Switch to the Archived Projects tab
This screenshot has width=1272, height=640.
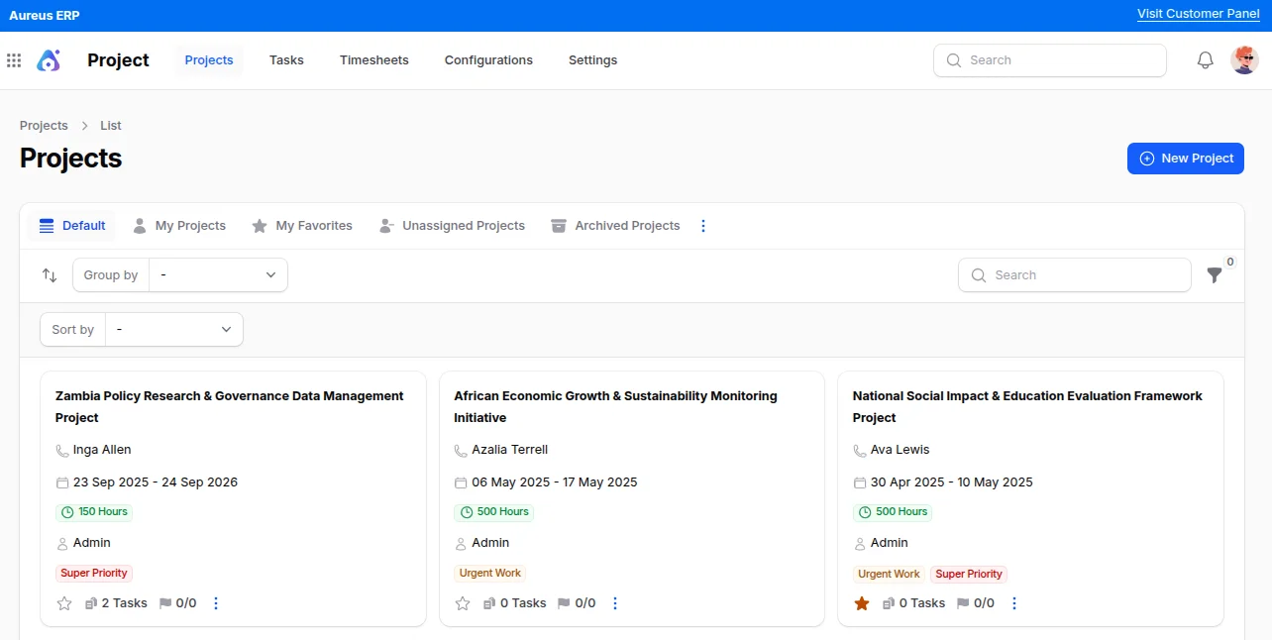pos(615,226)
